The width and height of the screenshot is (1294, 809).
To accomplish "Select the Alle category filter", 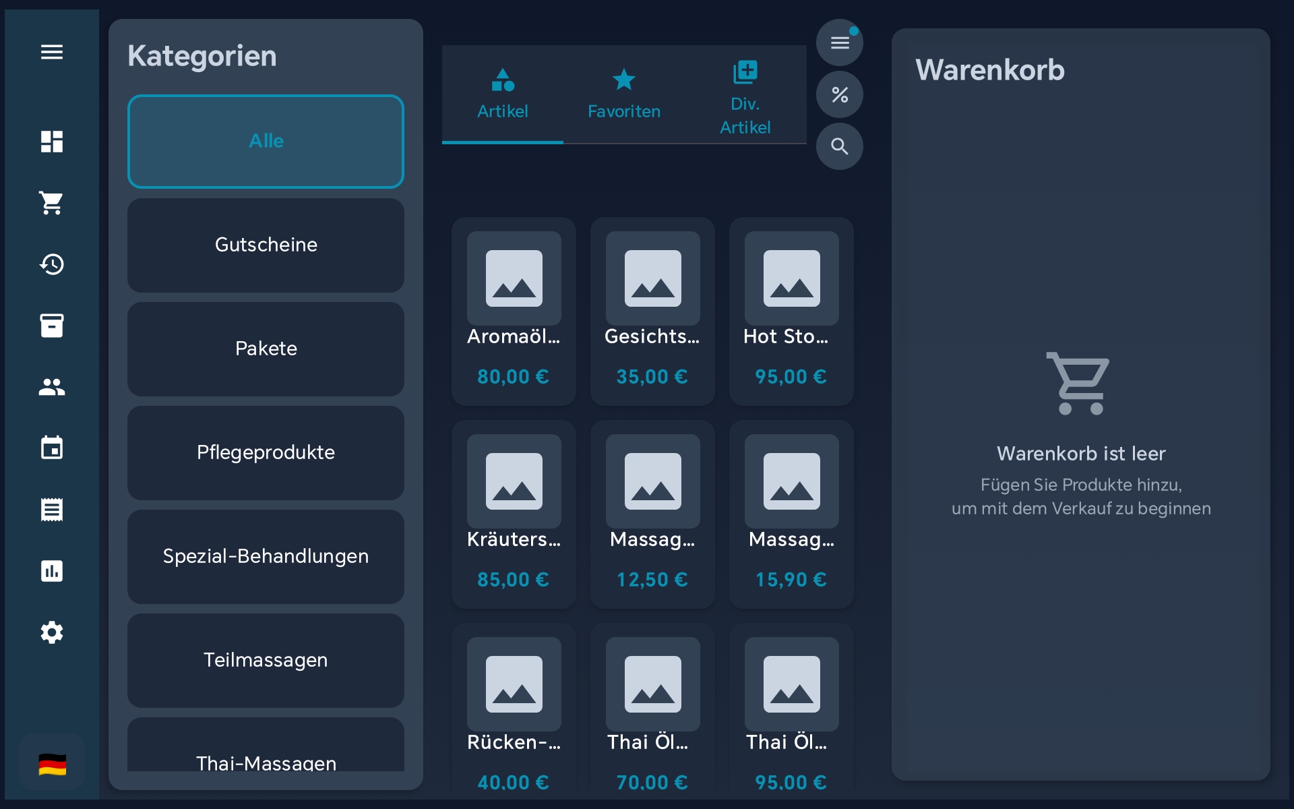I will coord(265,141).
